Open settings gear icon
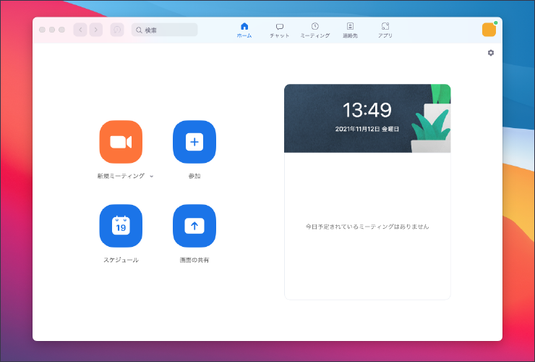The height and width of the screenshot is (362, 535). pyautogui.click(x=491, y=53)
